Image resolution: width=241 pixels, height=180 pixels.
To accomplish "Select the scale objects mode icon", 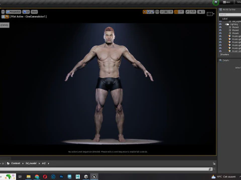I will tap(152, 12).
